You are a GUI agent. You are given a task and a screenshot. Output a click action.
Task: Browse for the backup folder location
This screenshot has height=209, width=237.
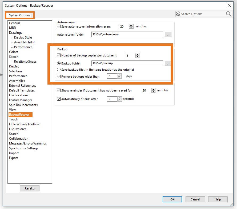pyautogui.click(x=168, y=63)
